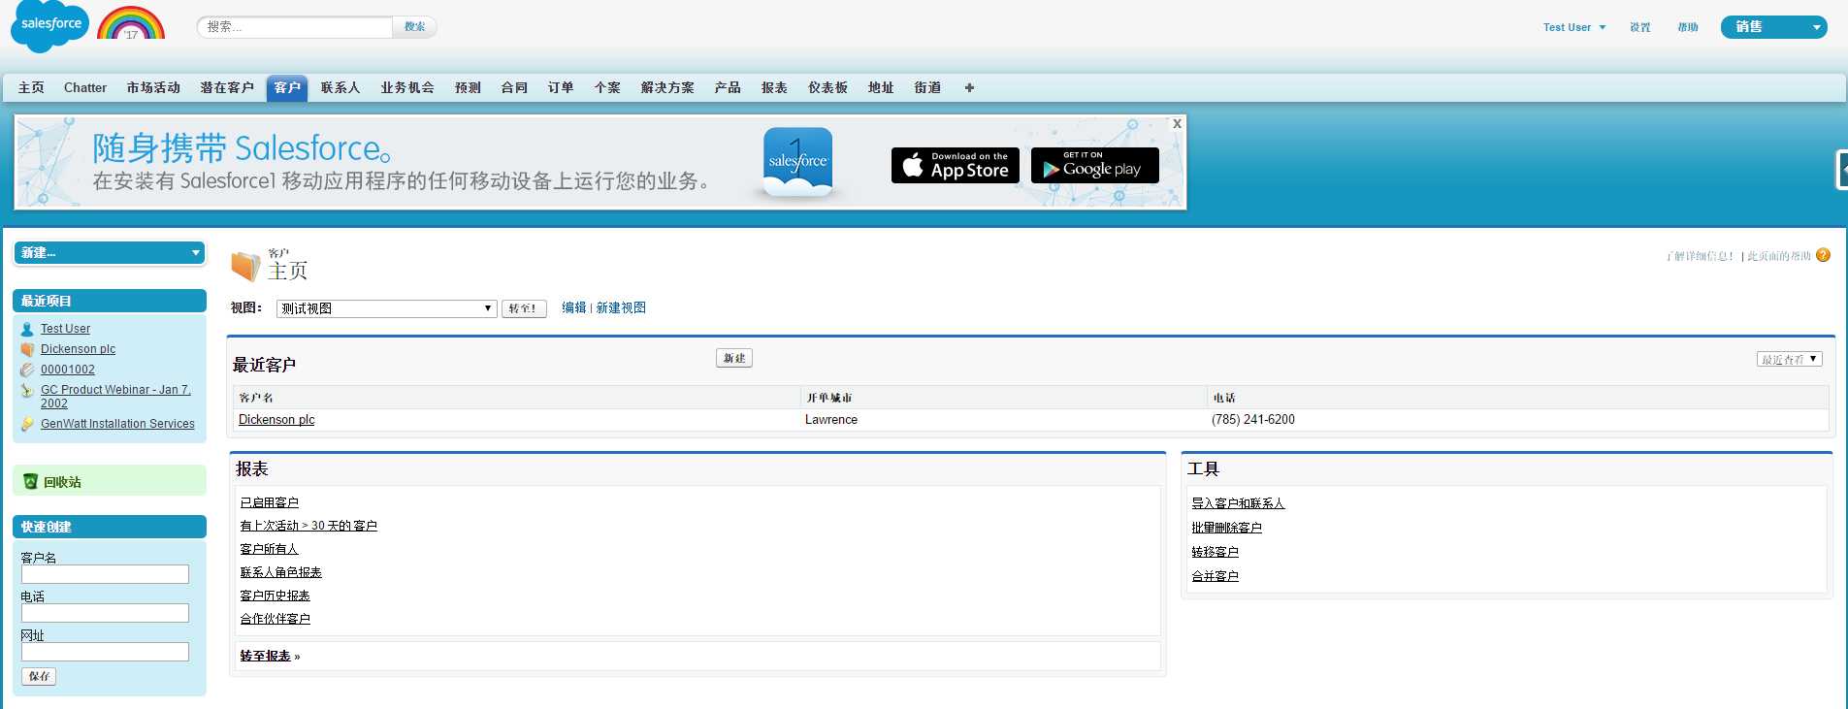Open the 仪表板 tab
1848x709 pixels.
tap(827, 87)
